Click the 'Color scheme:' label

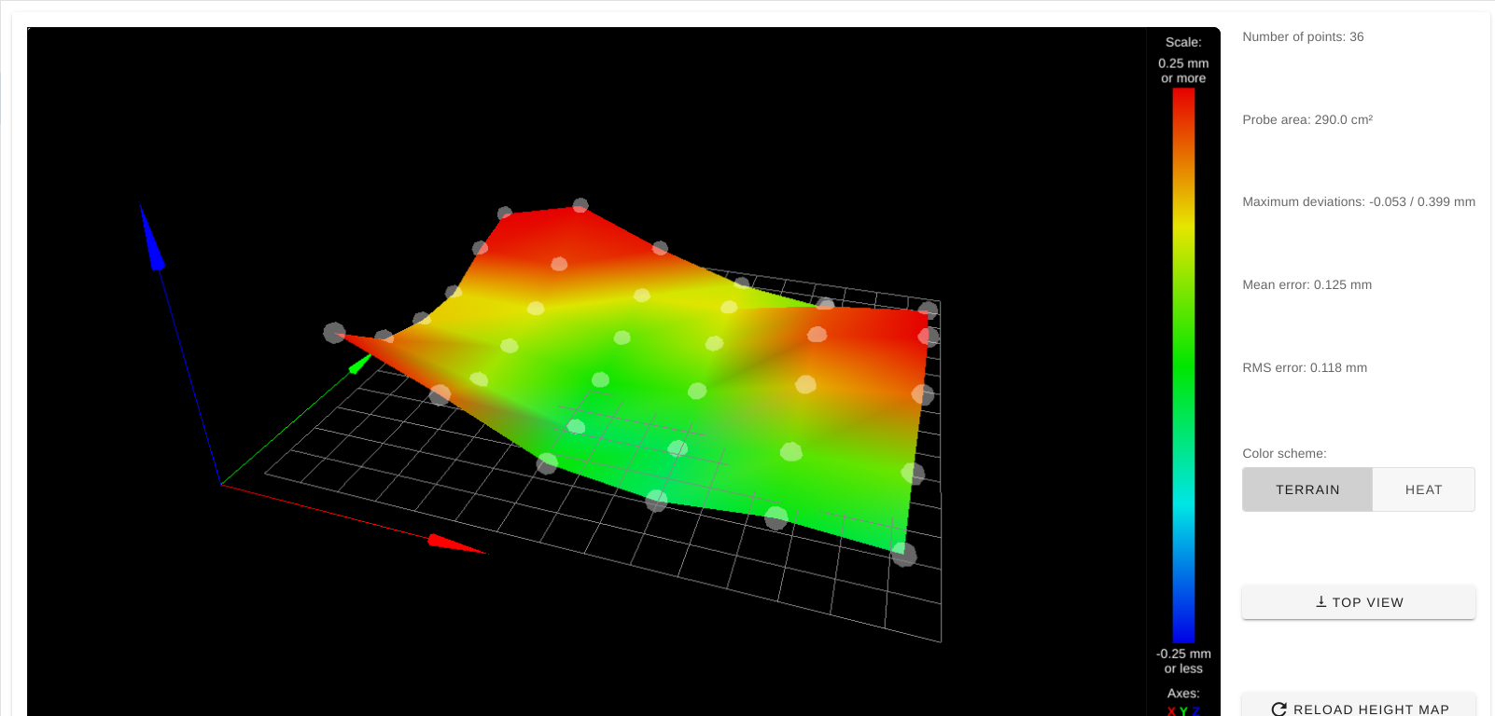pyautogui.click(x=1284, y=454)
